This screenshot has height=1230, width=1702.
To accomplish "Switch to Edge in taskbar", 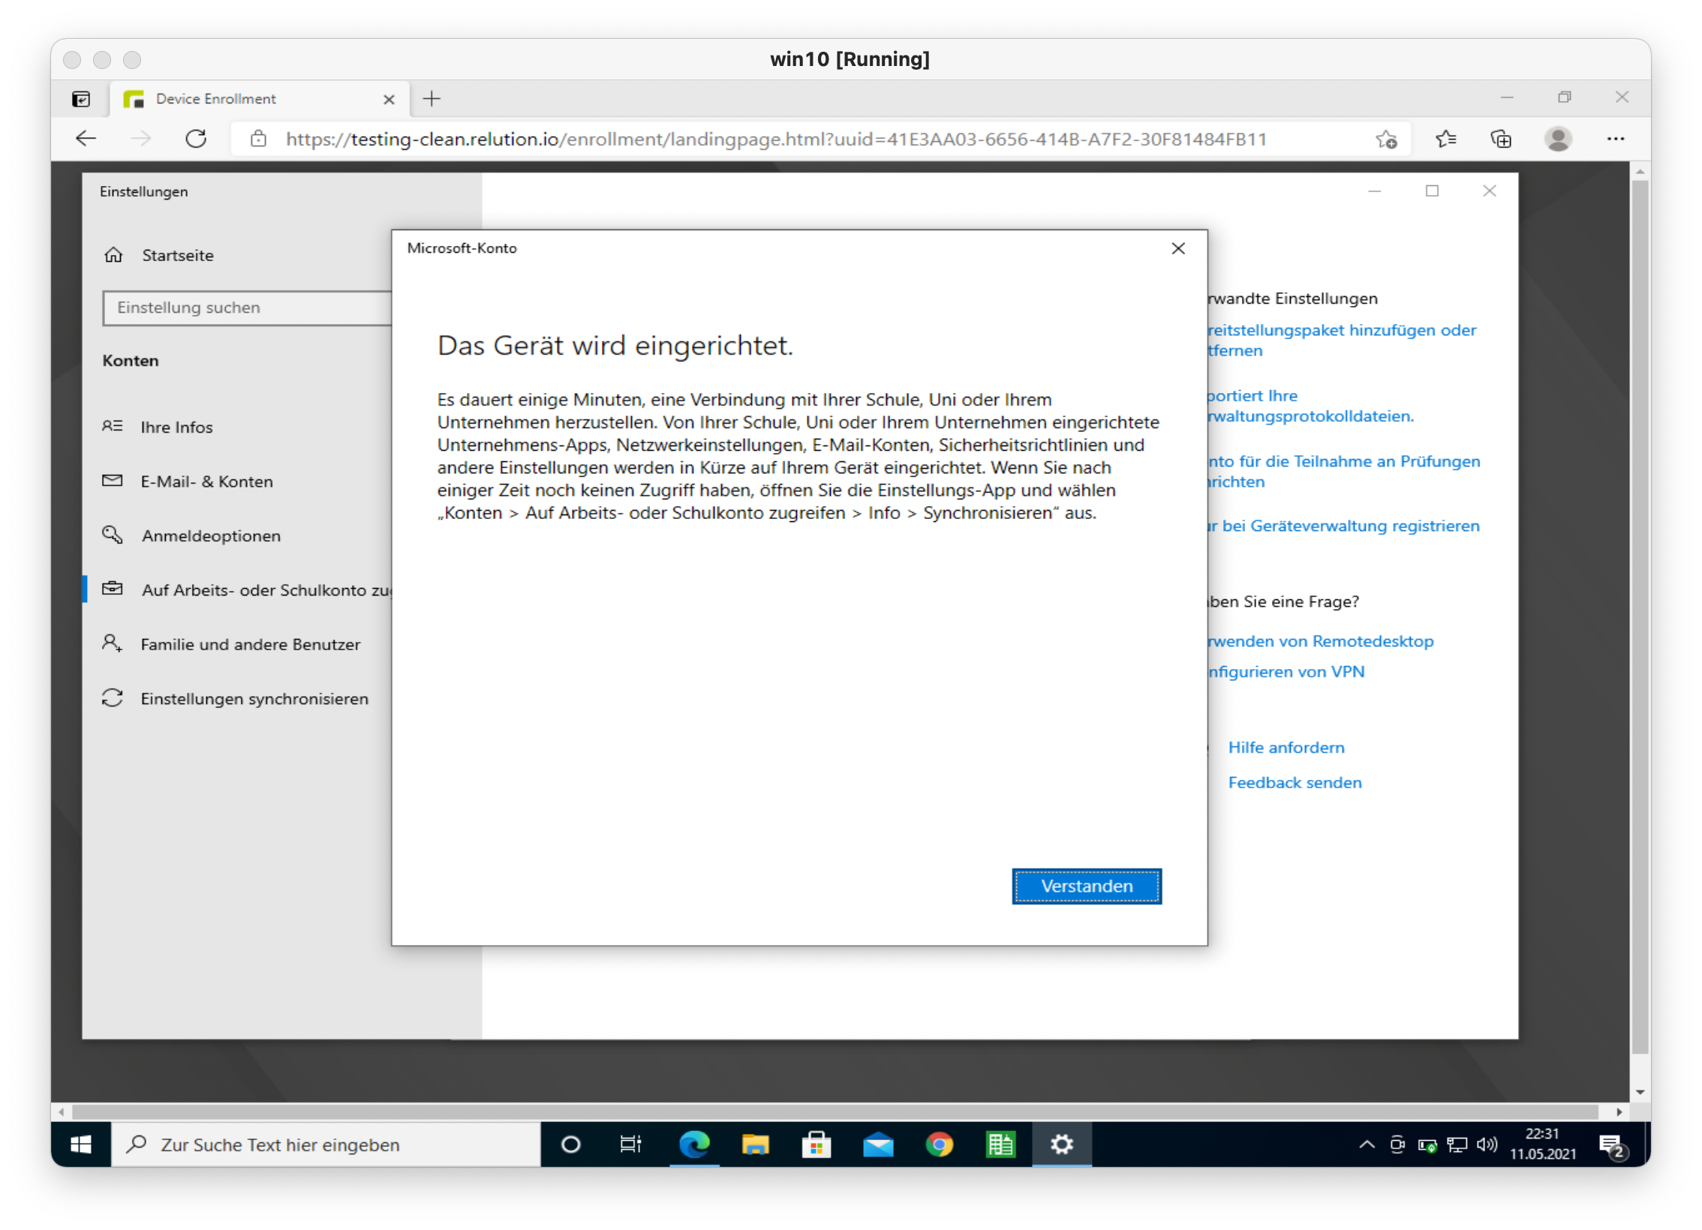I will tap(694, 1144).
